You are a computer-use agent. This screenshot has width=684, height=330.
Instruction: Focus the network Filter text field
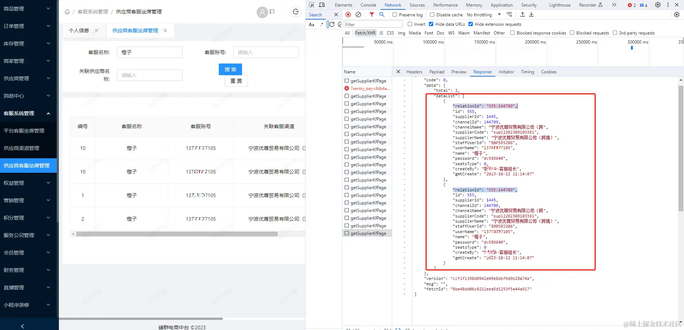[x=373, y=24]
